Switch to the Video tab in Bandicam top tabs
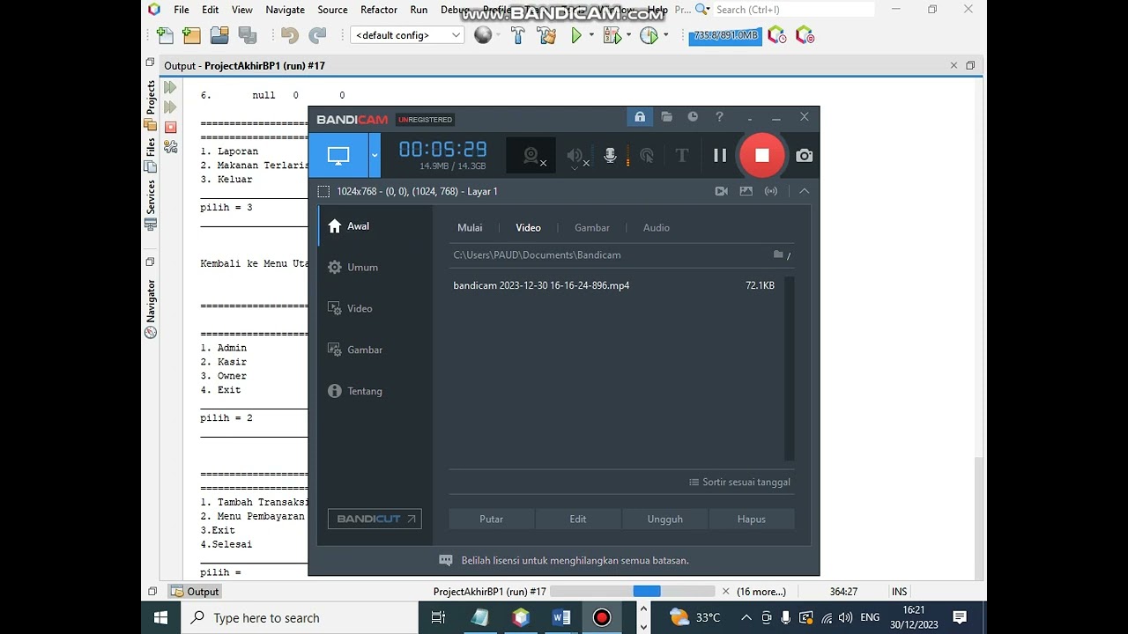 pos(528,228)
